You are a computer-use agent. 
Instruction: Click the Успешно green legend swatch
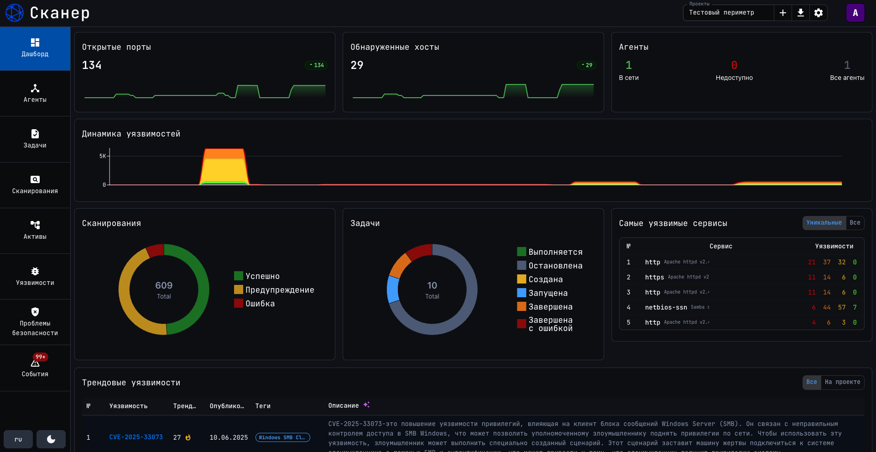[x=239, y=276]
